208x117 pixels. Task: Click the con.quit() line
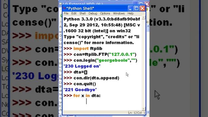coord(80,84)
